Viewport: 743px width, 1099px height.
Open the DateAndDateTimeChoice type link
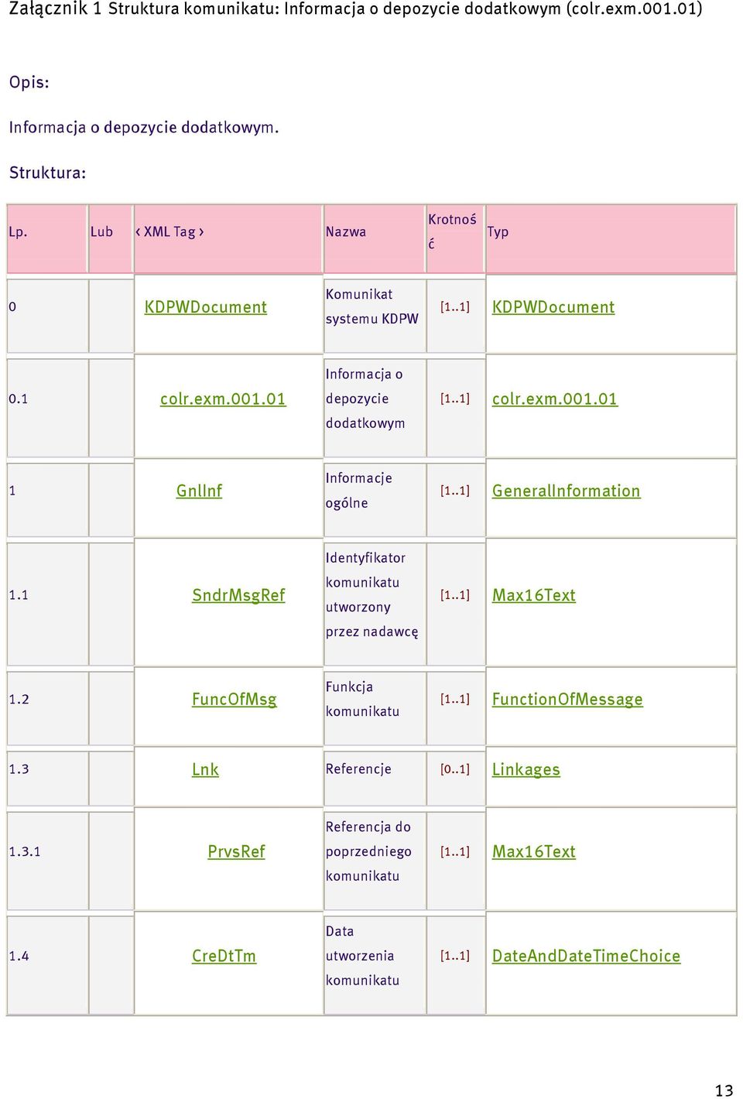pyautogui.click(x=587, y=956)
